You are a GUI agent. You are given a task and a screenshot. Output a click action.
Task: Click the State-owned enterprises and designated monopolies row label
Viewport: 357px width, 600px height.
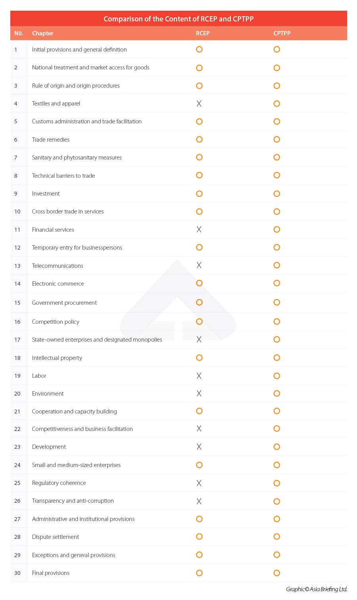[97, 340]
